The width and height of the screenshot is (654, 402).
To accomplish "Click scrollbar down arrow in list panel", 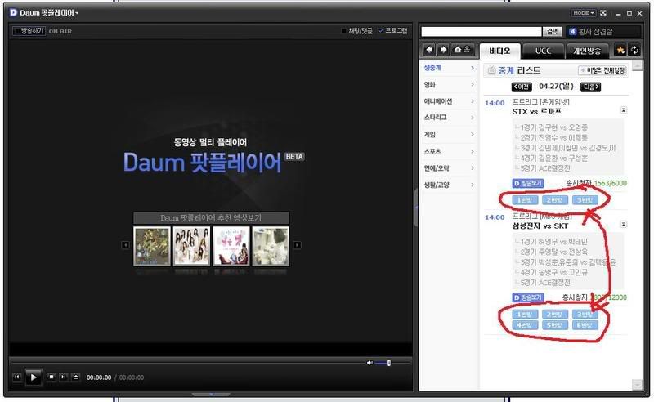I will click(637, 384).
